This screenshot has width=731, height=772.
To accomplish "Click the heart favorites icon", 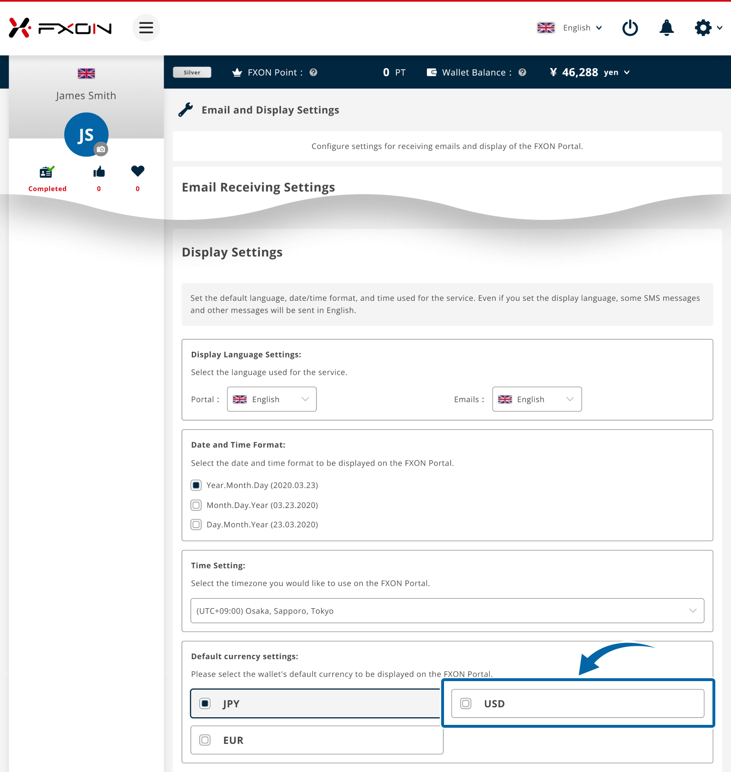I will pos(138,171).
